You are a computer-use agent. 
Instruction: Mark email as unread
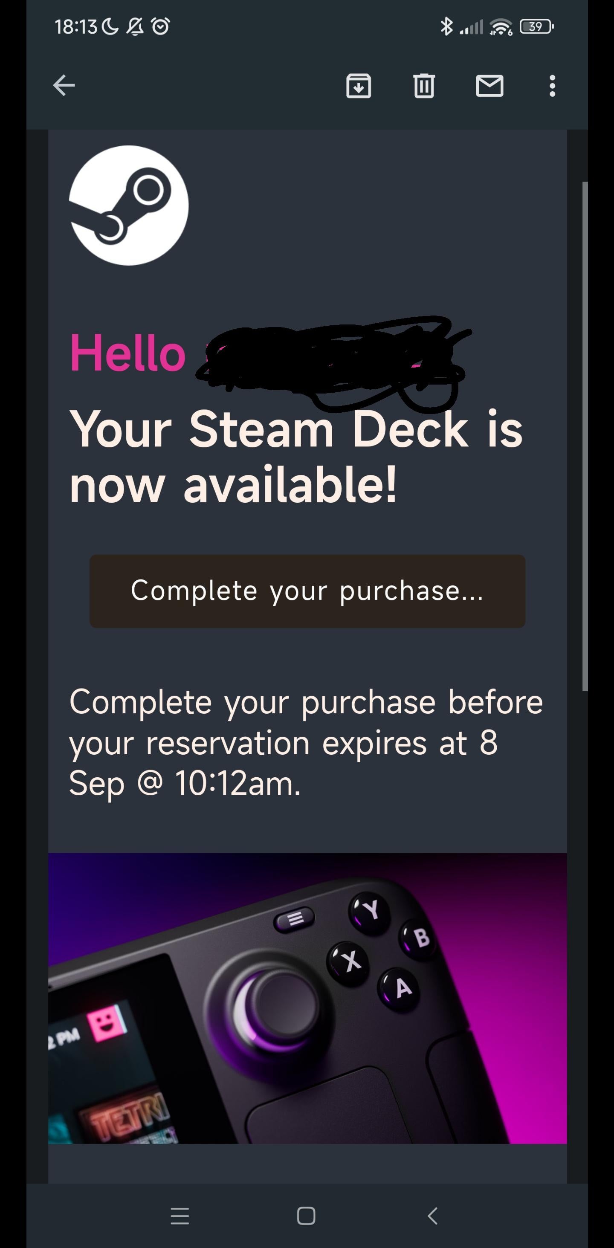click(x=489, y=86)
